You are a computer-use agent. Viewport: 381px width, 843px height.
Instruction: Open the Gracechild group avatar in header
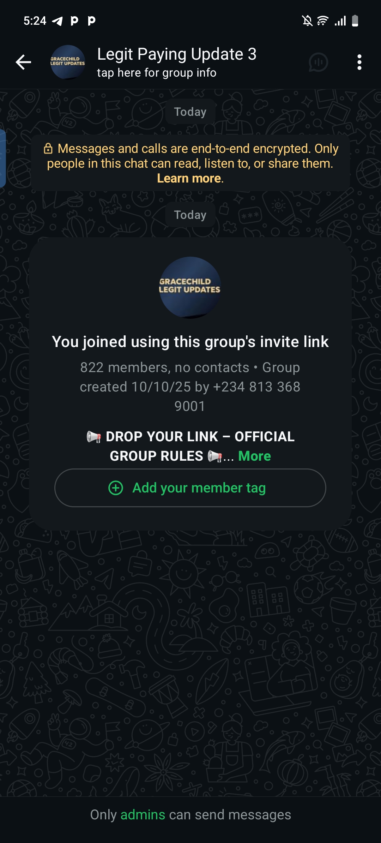pyautogui.click(x=67, y=62)
